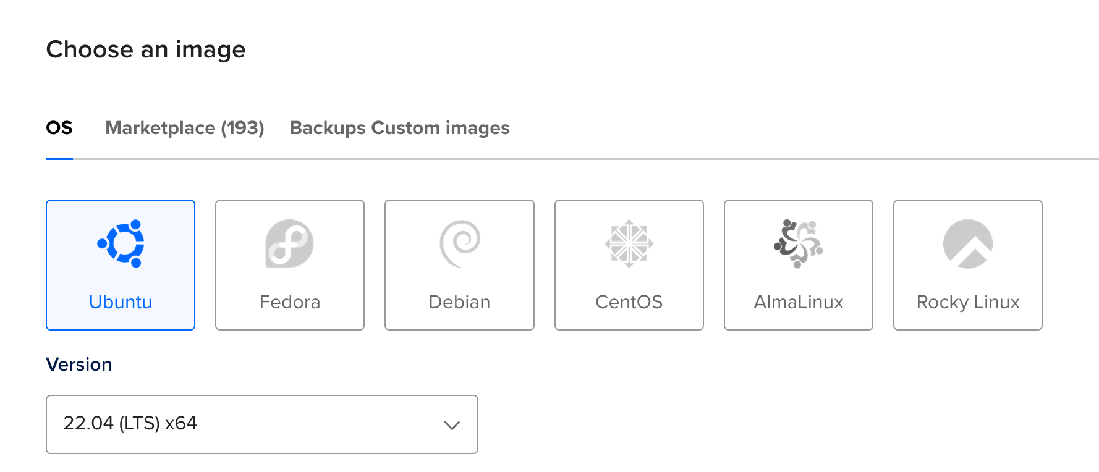Switch to the OS tab
Screen dimensions: 1099x472
59,128
